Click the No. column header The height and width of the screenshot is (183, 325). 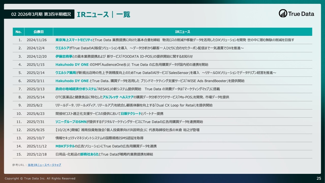click(x=18, y=32)
